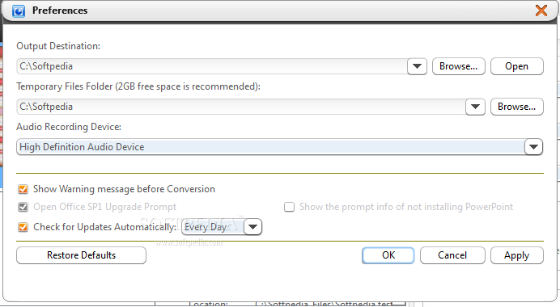Image resolution: width=560 pixels, height=307 pixels.
Task: Click the Output Destination path field
Action: click(x=212, y=66)
